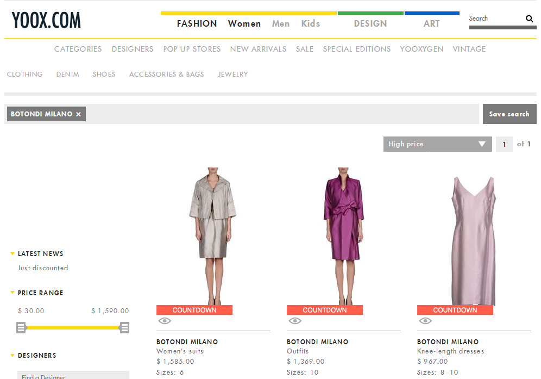Click the Find a Designer input field
Image resolution: width=541 pixels, height=379 pixels.
73,375
